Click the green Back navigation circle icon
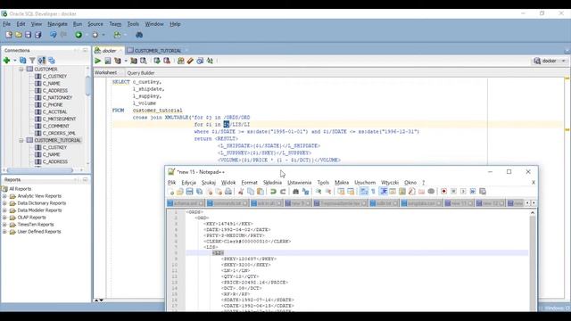571x321 pixels. [79, 35]
